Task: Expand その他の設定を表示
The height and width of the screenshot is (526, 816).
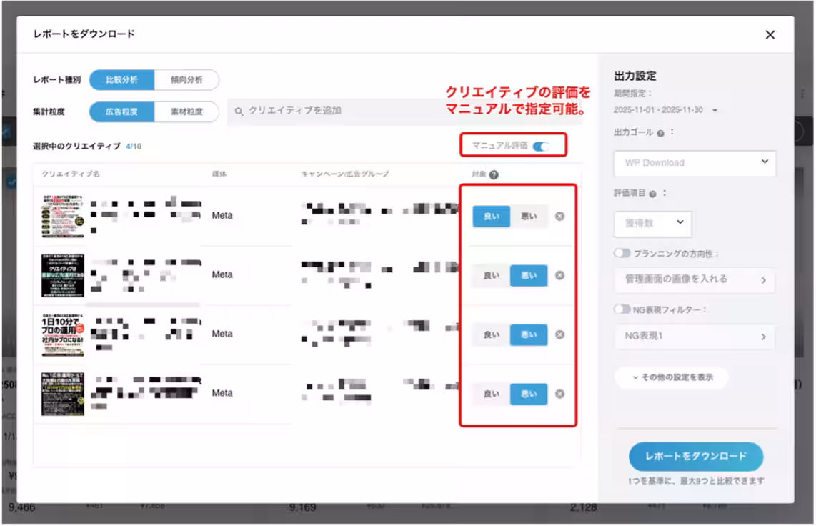Action: tap(671, 377)
